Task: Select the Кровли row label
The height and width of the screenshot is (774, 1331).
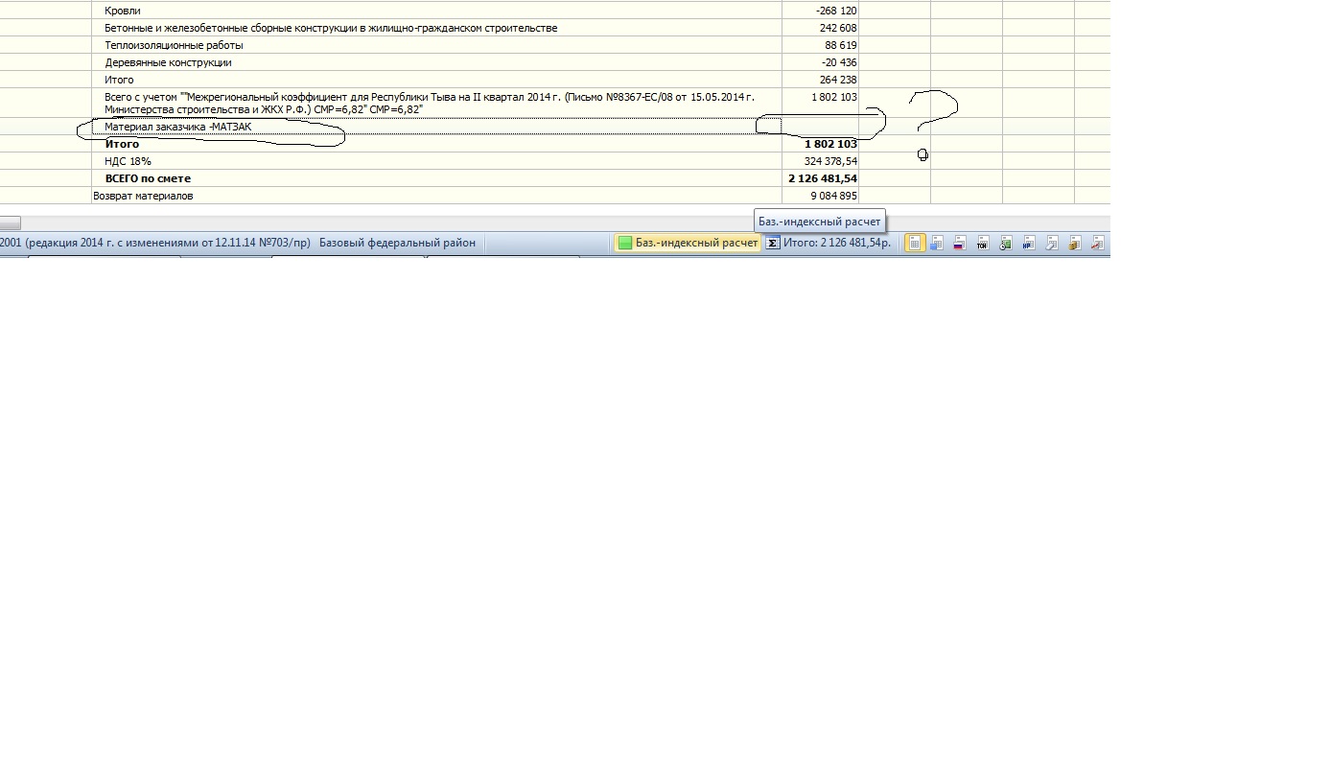Action: coord(123,11)
